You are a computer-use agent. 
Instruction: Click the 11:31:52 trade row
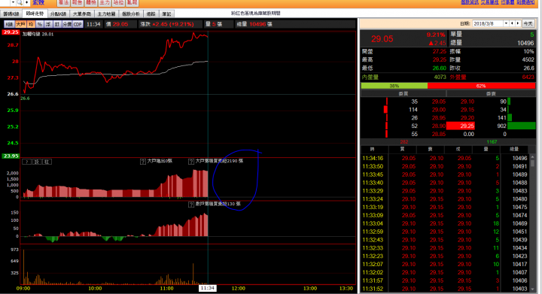(x=445, y=289)
